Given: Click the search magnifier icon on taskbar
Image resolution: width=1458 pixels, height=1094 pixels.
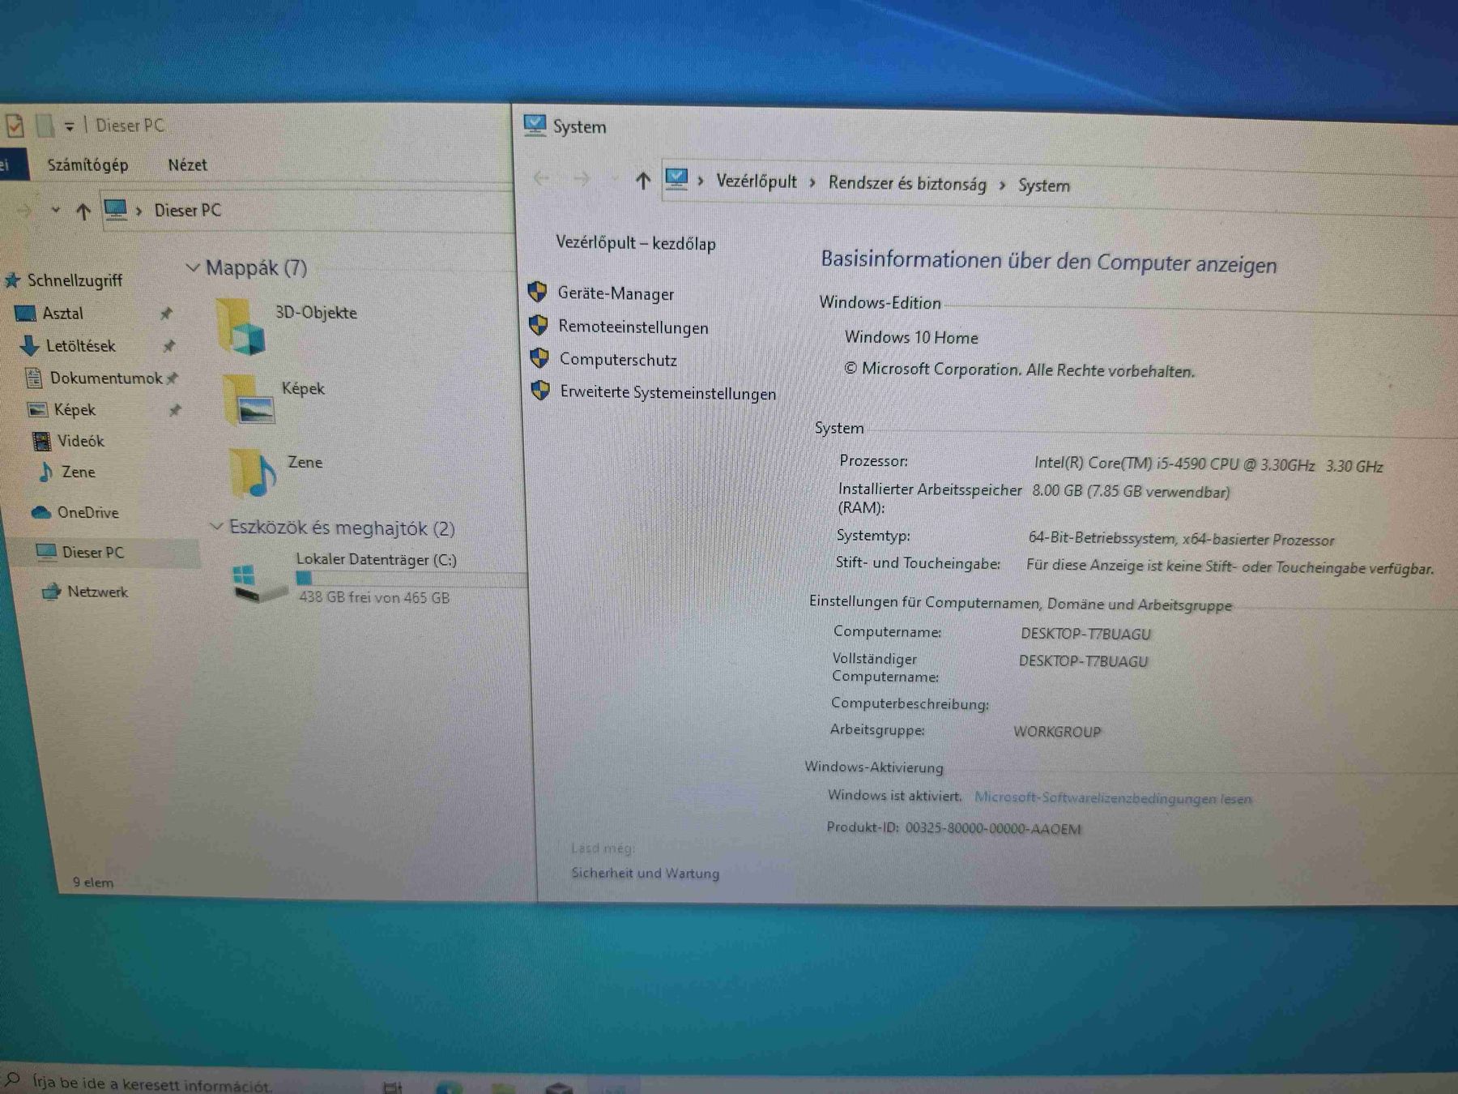Looking at the screenshot, I should click(x=12, y=1079).
